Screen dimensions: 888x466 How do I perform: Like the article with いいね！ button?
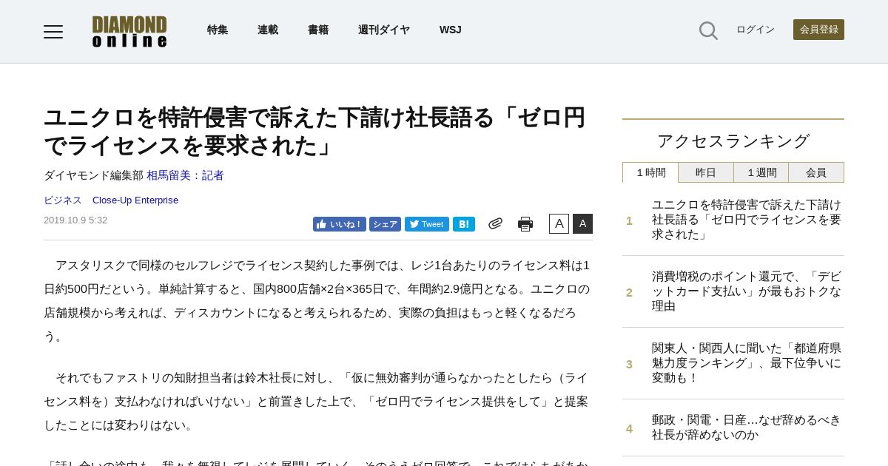coord(340,224)
